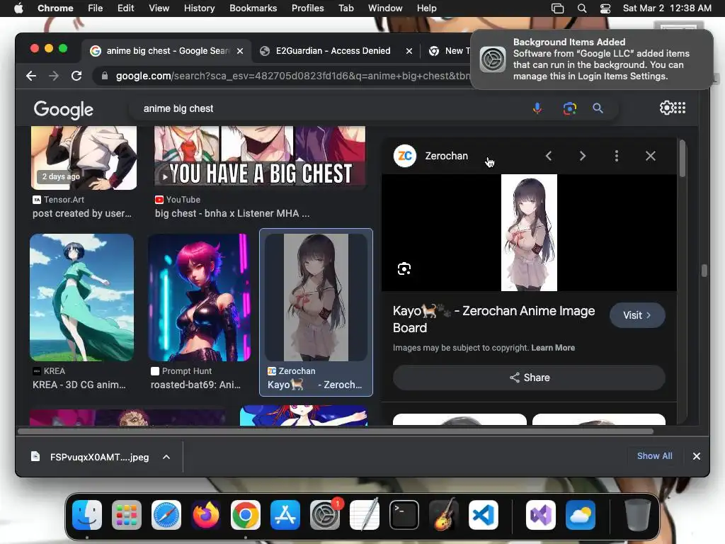Launch Visual Studio Code from the Dock
The image size is (725, 544).
click(484, 515)
